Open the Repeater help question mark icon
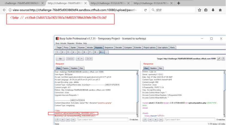 (223, 59)
